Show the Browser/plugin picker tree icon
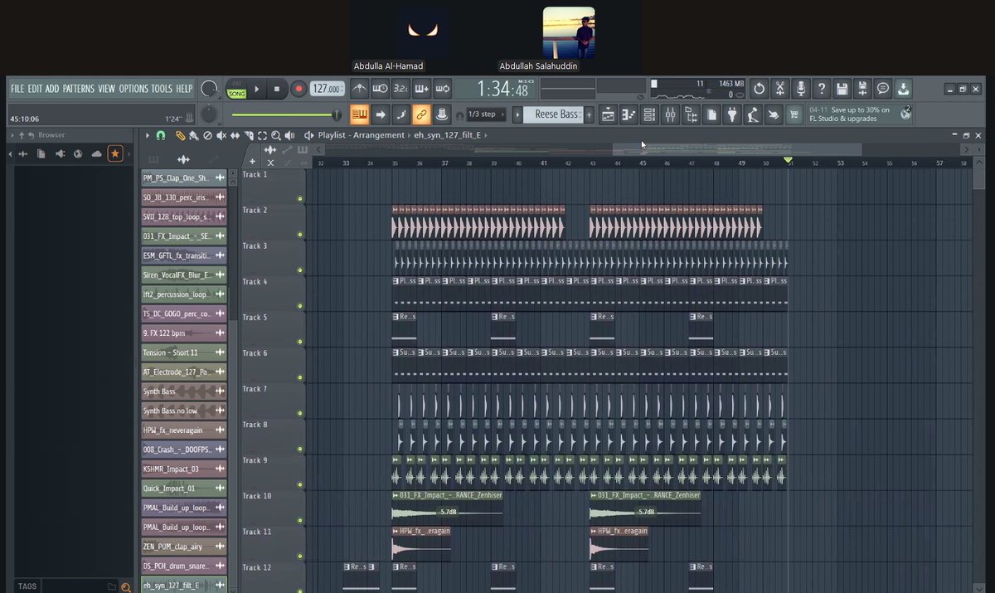 (x=691, y=114)
